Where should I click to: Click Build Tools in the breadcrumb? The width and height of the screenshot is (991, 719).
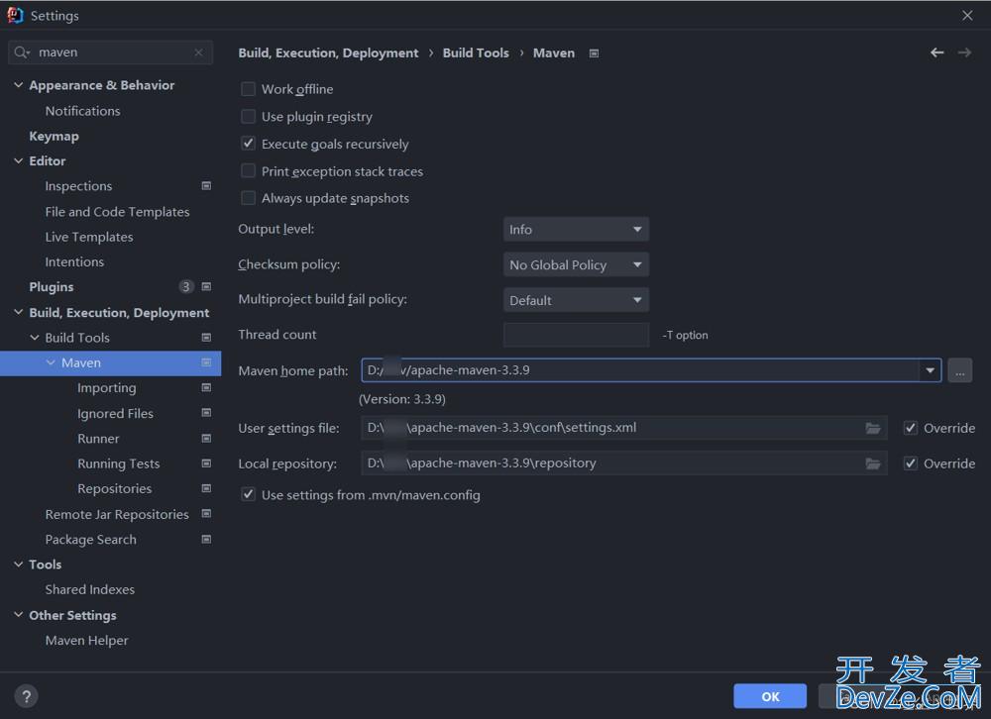click(476, 53)
